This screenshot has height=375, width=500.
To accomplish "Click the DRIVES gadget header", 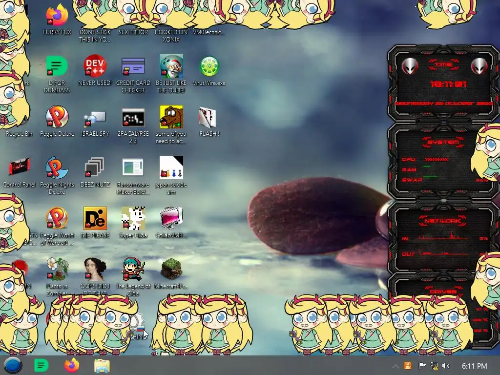I will pos(442,291).
